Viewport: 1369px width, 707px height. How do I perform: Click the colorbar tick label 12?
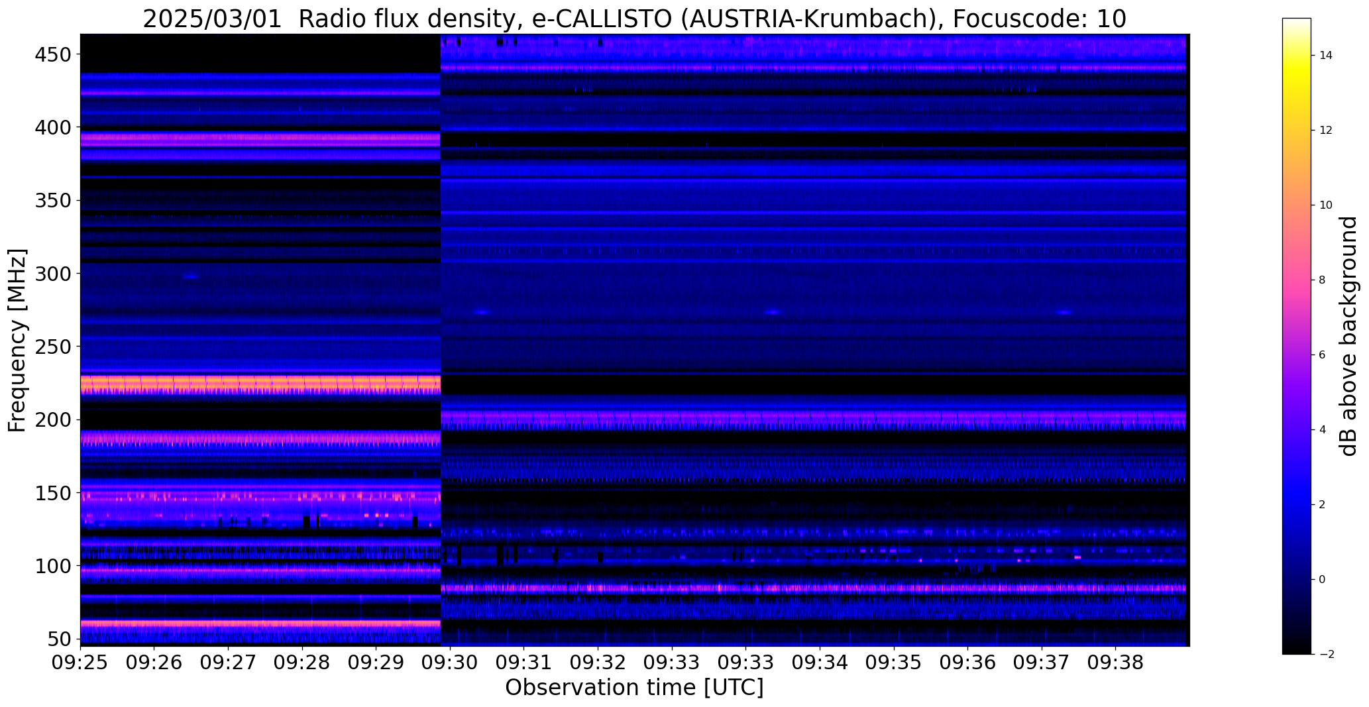click(x=1326, y=131)
